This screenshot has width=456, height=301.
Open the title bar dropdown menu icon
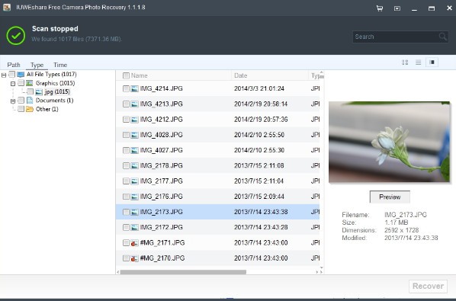[x=397, y=8]
